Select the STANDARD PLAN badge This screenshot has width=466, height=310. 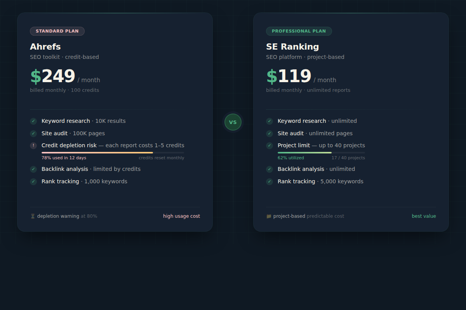(x=57, y=31)
